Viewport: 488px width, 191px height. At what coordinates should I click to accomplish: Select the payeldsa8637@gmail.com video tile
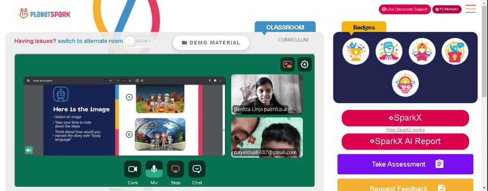(267, 137)
